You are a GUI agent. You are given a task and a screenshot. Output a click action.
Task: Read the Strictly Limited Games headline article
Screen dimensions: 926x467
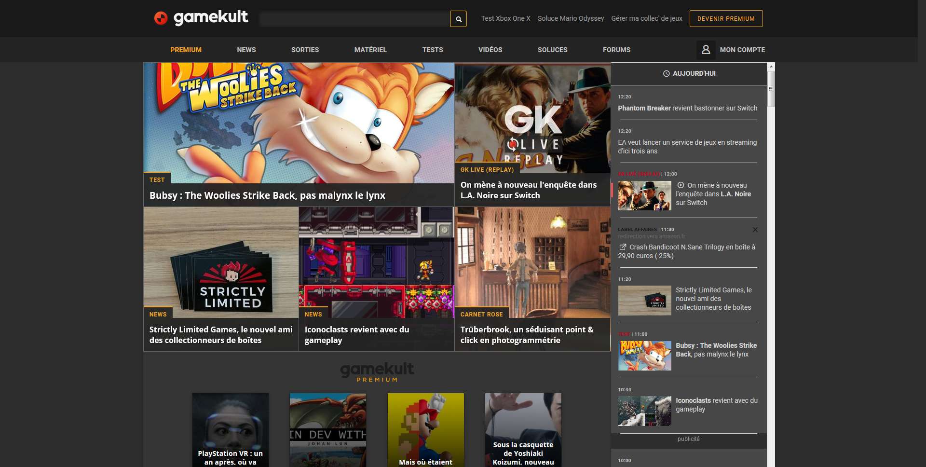pos(221,335)
